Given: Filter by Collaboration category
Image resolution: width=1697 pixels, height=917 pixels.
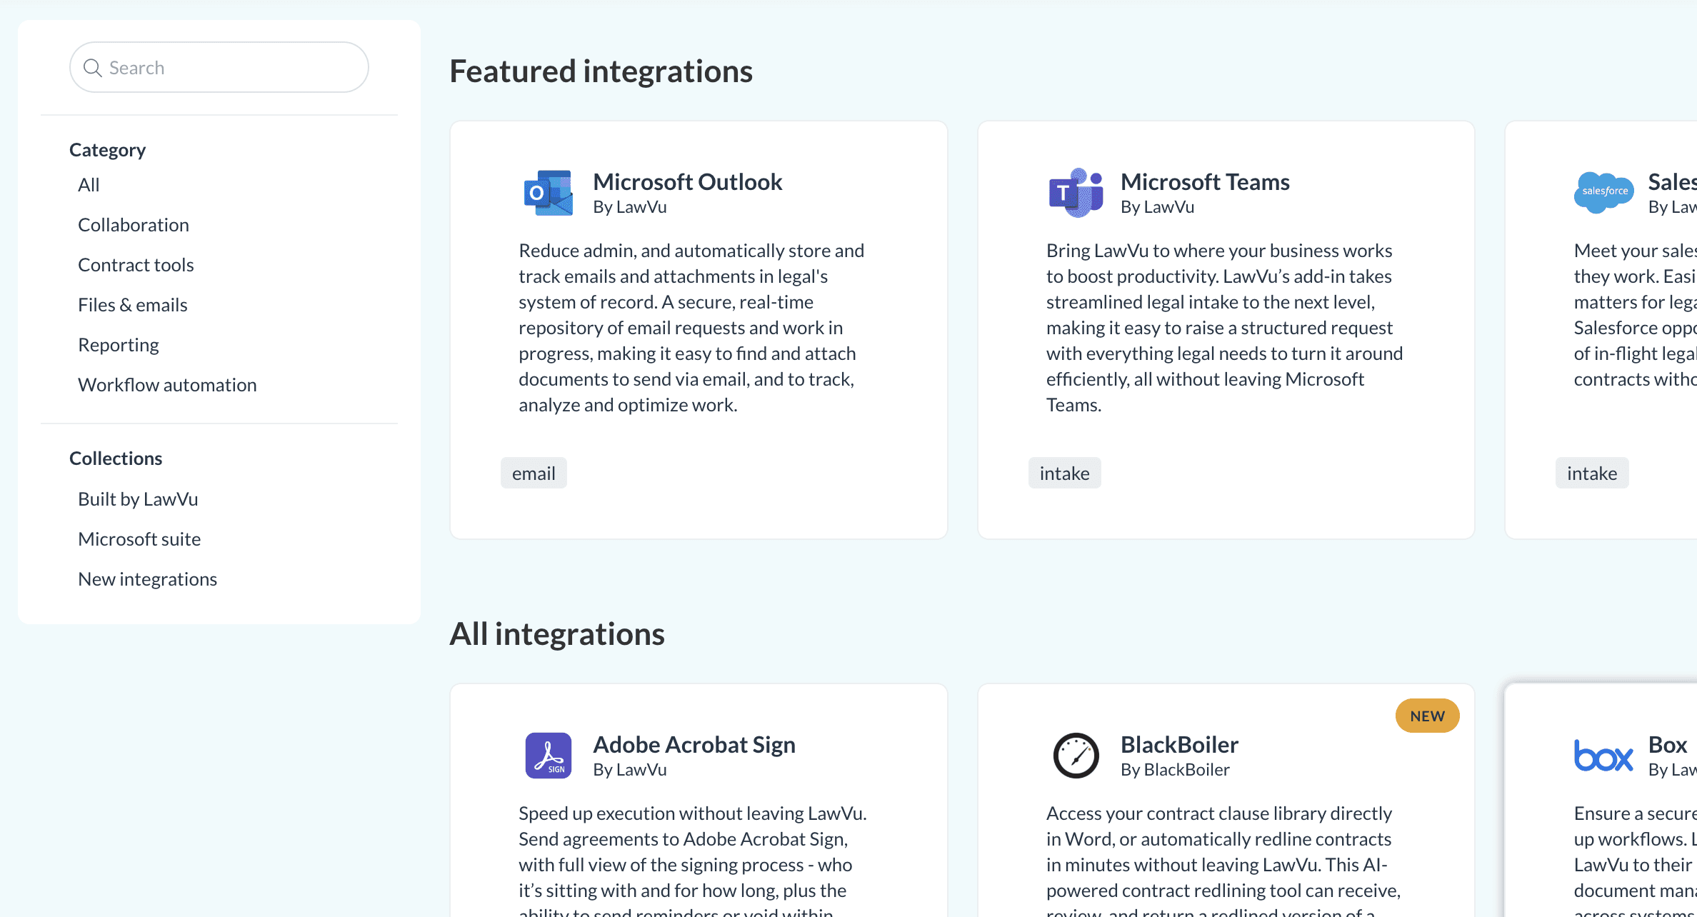Looking at the screenshot, I should [134, 225].
